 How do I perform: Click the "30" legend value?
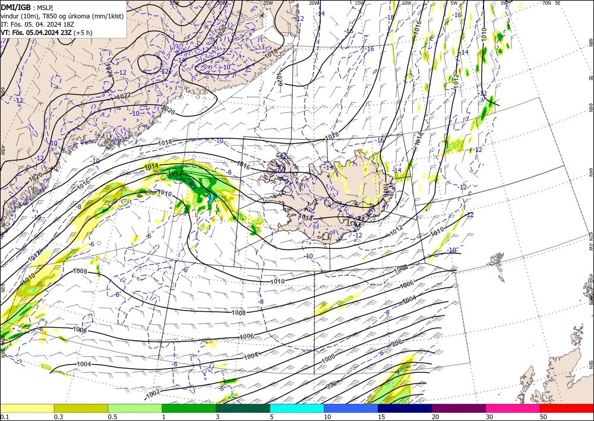coord(489,417)
